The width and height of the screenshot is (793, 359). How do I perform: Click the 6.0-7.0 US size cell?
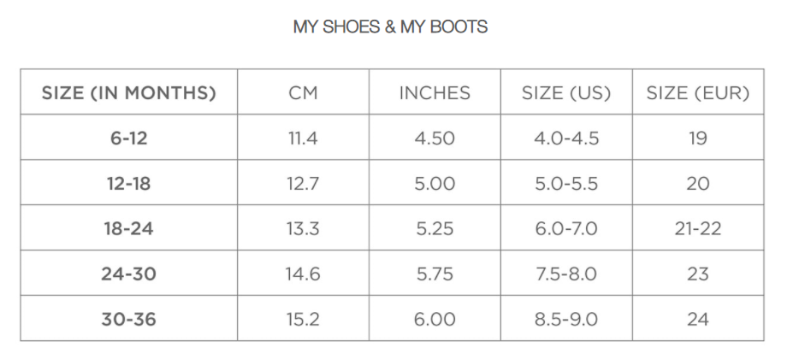[x=566, y=229]
